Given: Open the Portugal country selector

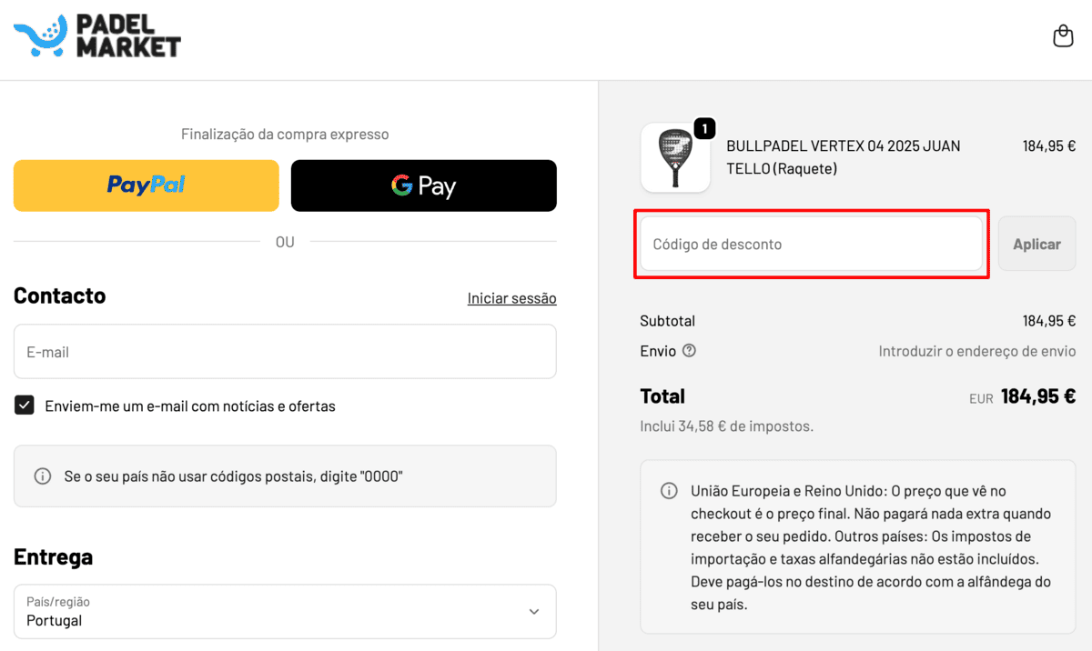Looking at the screenshot, I should click(285, 611).
